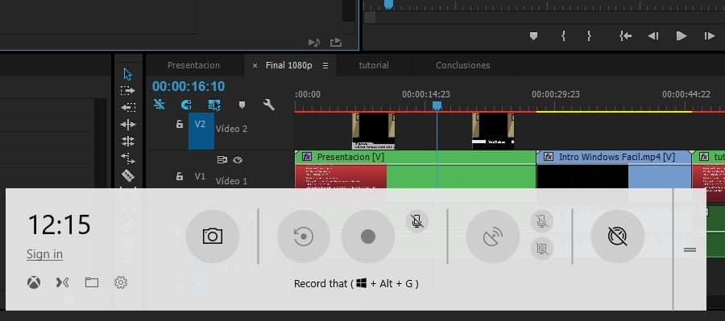Click program monitor playhead marker

click(389, 4)
